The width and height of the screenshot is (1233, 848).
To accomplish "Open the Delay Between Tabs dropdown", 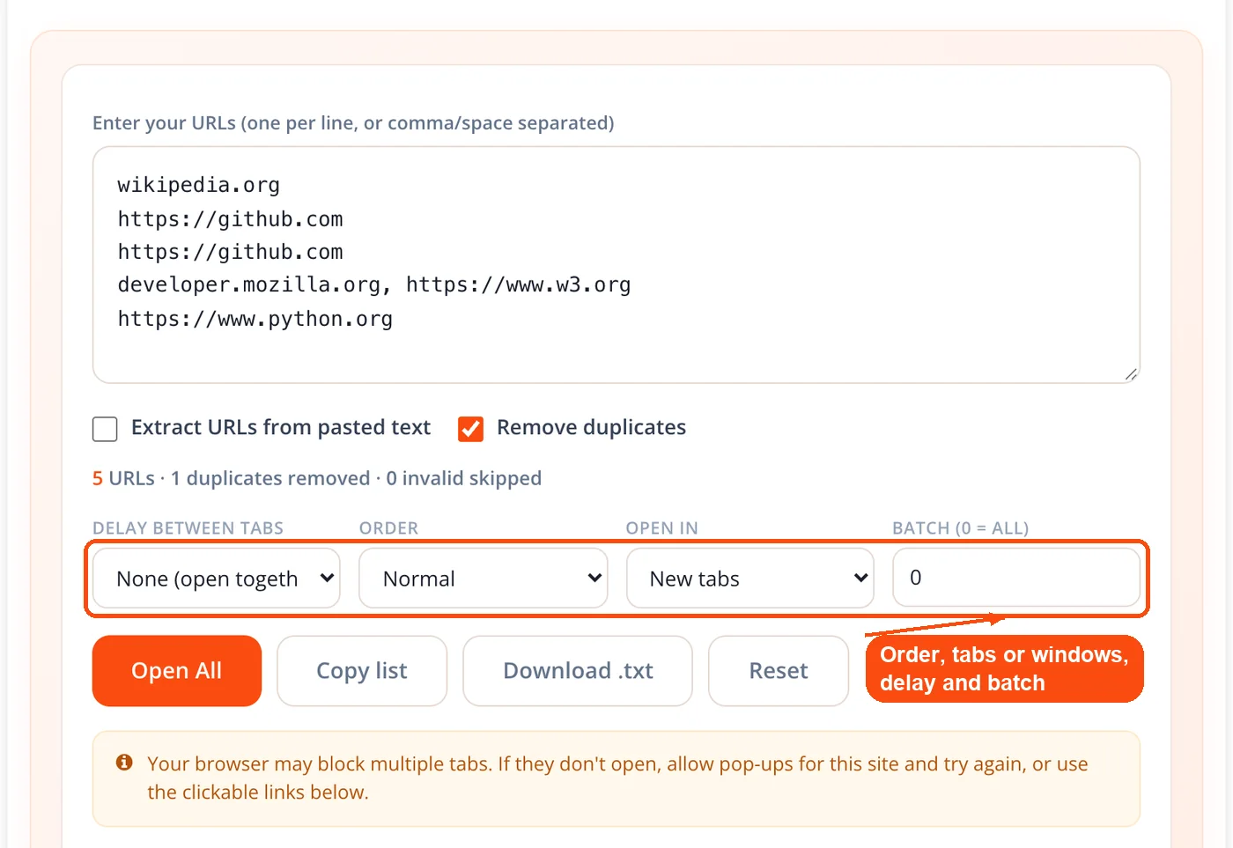I will coord(217,579).
